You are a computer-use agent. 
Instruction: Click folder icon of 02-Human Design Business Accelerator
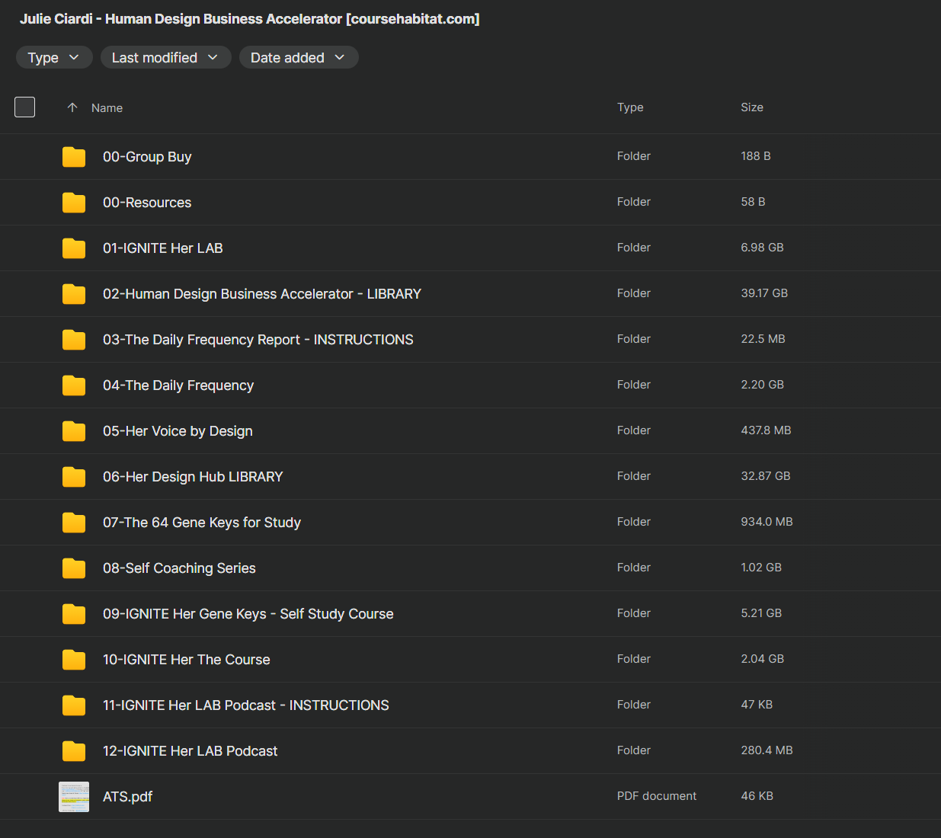pyautogui.click(x=74, y=294)
